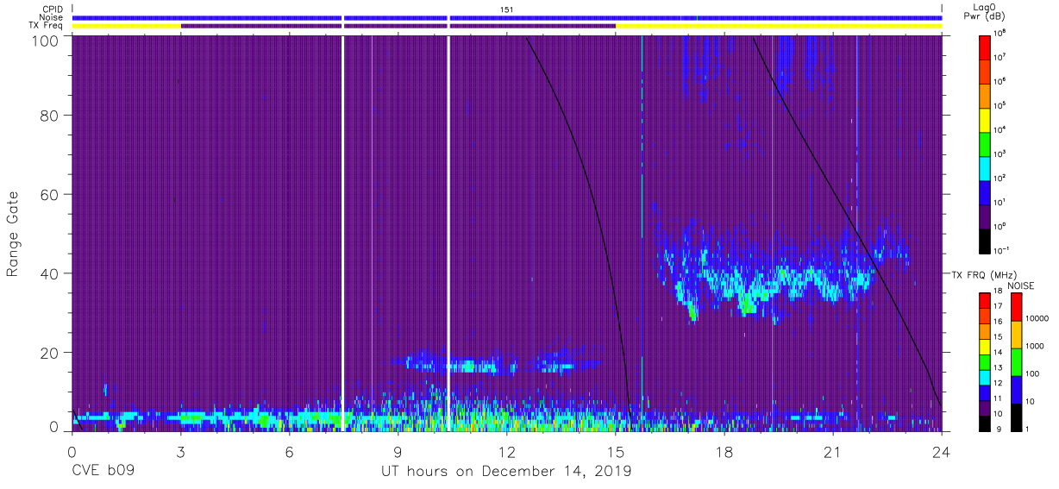The image size is (1059, 489).
Task: Click UT hour tick label "12" on the x-axis
Action: [506, 452]
